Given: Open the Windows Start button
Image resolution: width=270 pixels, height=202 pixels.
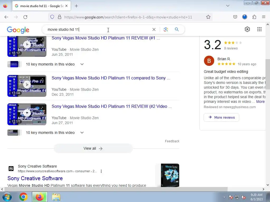Looking at the screenshot, I should click(x=7, y=197).
